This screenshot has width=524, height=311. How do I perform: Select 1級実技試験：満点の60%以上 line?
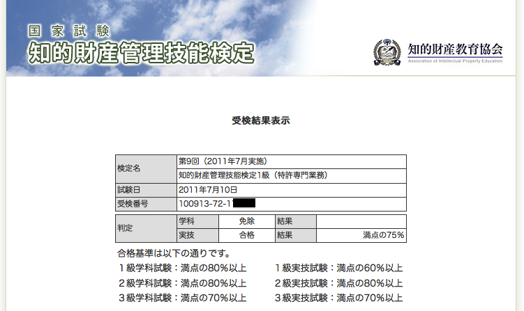[x=339, y=268]
